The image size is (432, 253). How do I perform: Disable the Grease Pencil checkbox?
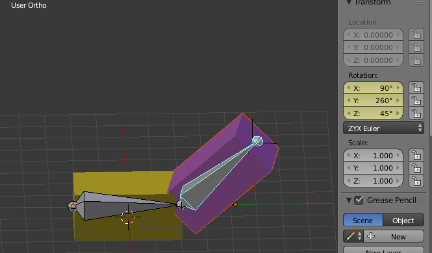(x=359, y=200)
